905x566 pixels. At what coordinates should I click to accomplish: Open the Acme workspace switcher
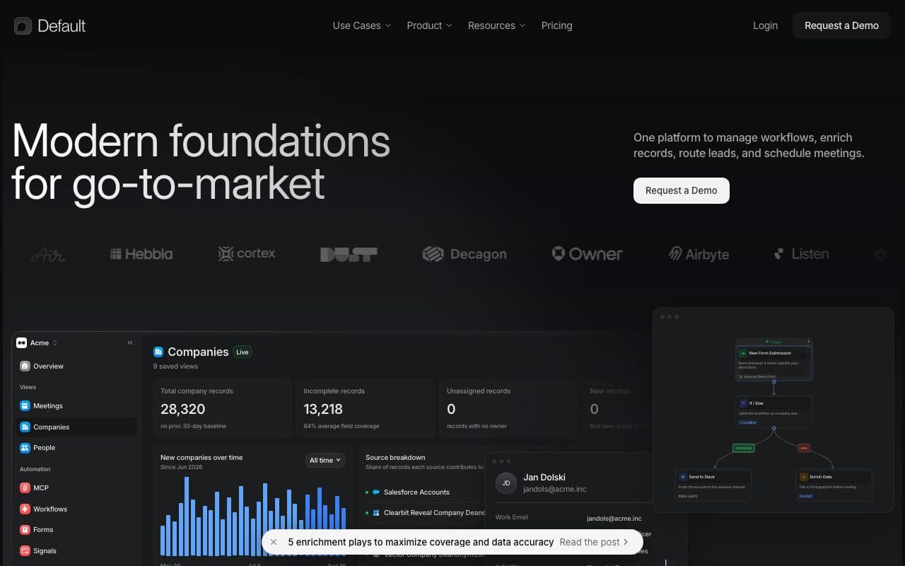pos(37,342)
